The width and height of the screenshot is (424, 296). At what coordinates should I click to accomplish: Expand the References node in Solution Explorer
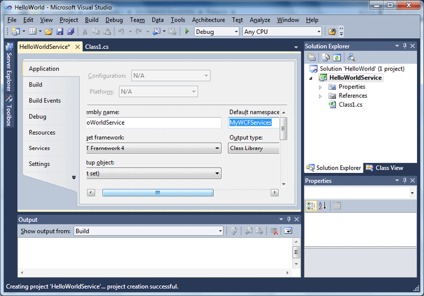coord(320,96)
